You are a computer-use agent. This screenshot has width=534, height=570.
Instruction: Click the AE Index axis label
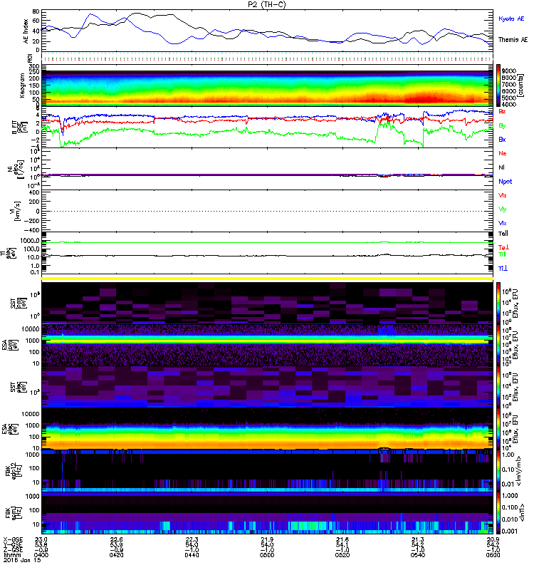point(26,31)
